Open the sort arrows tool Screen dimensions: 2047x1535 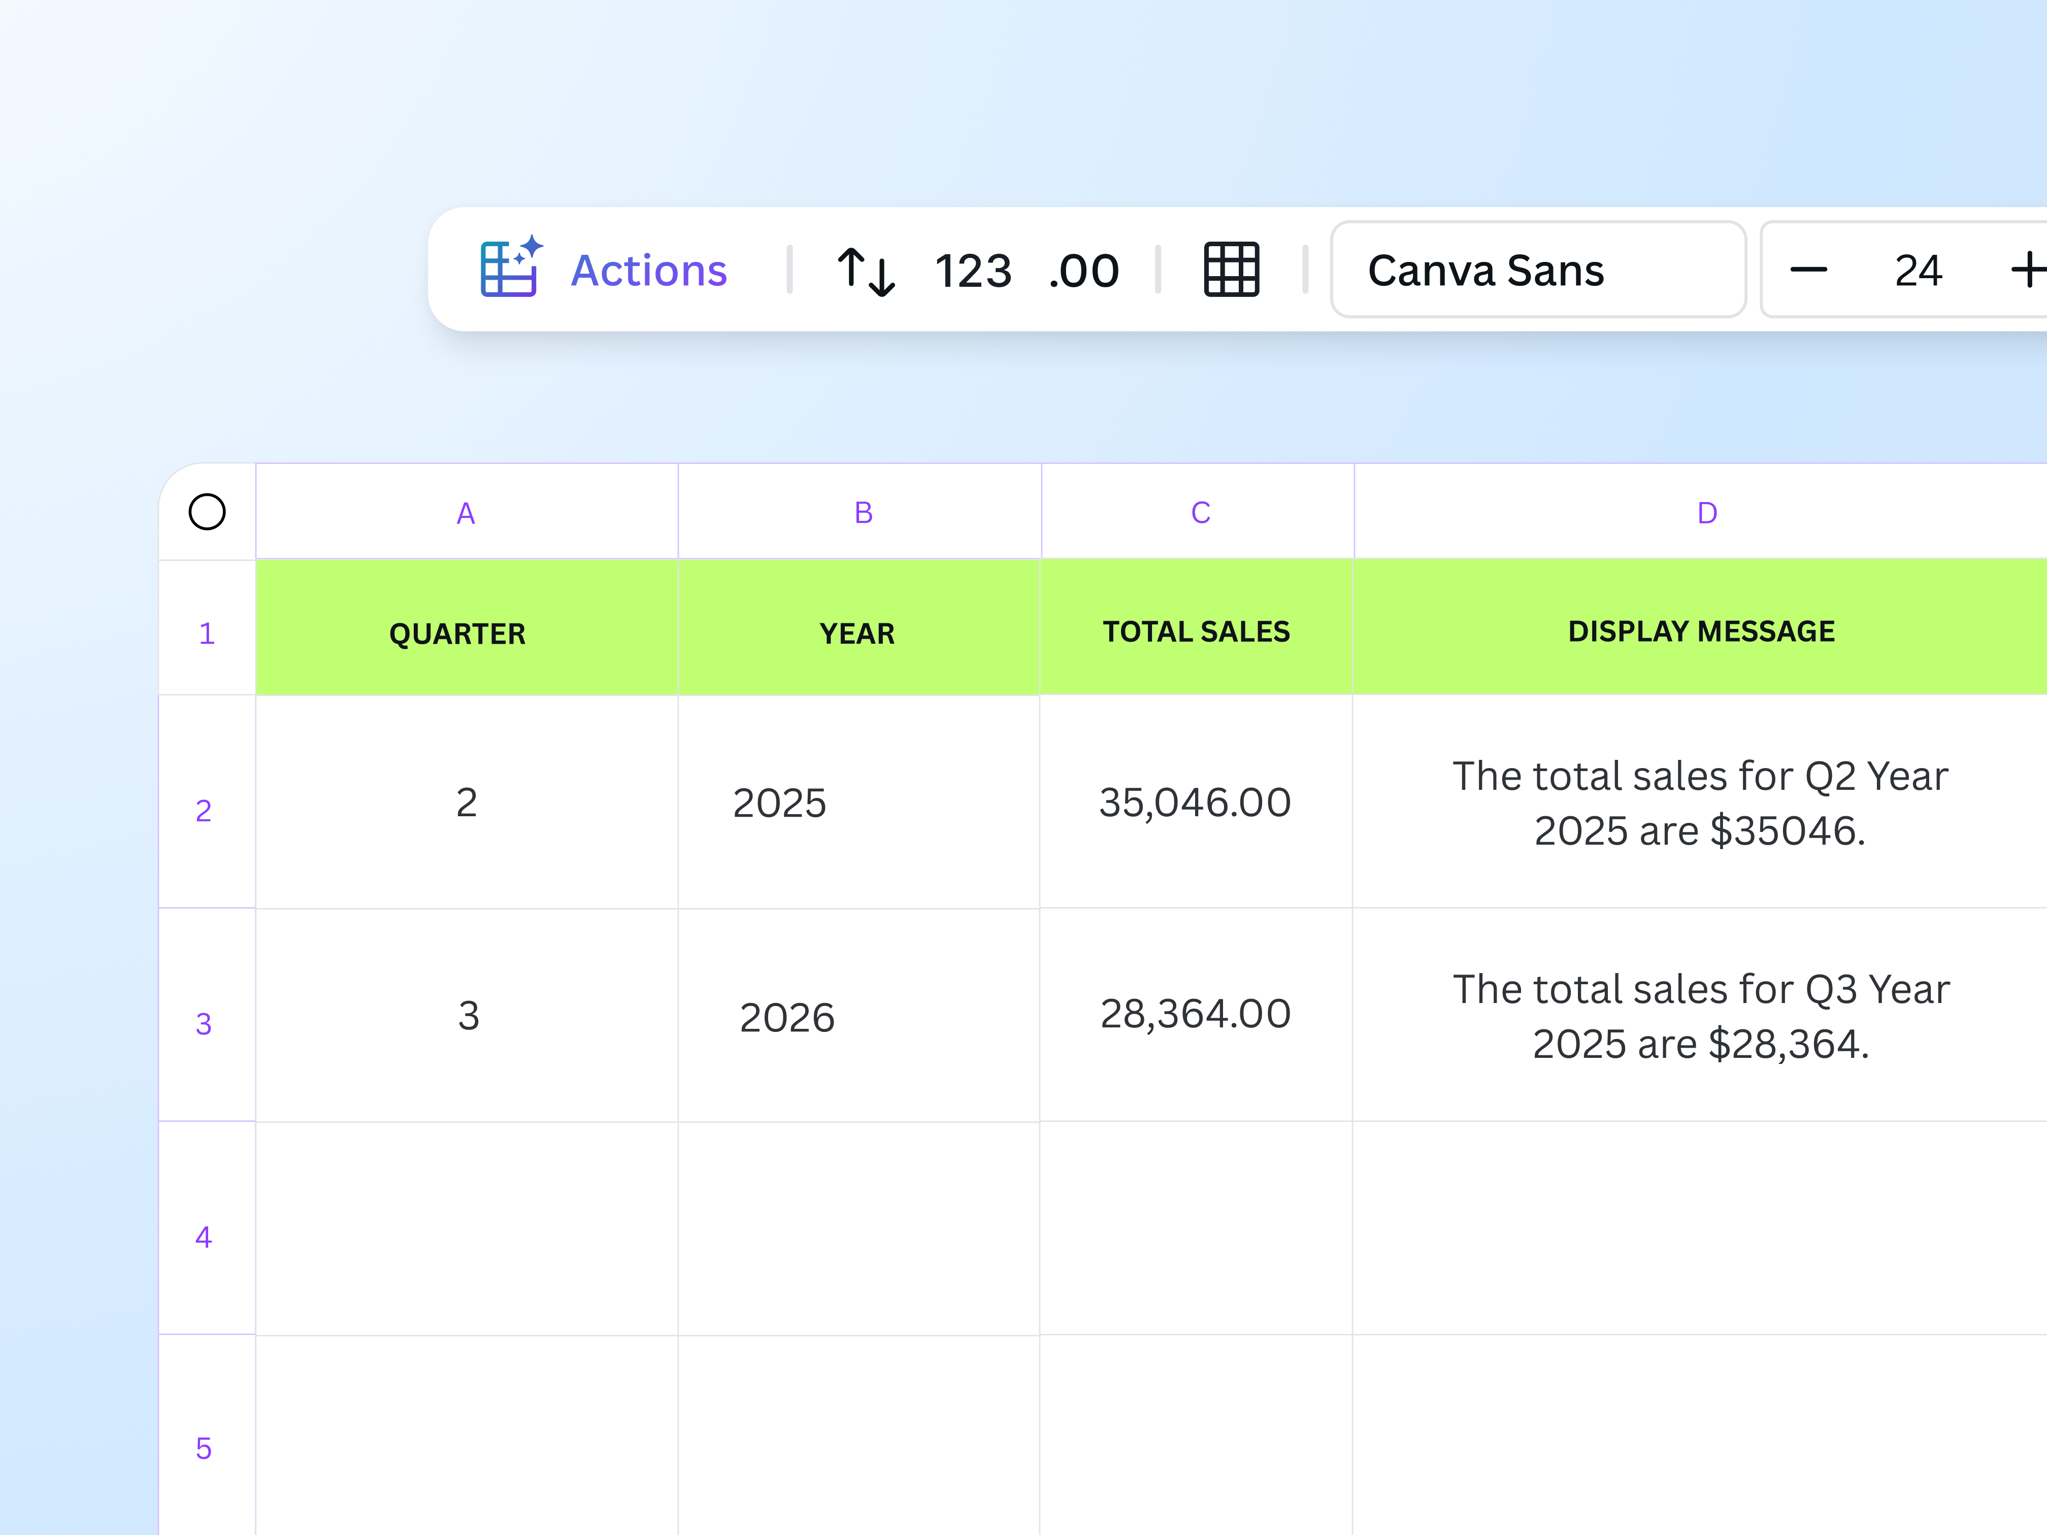(866, 271)
